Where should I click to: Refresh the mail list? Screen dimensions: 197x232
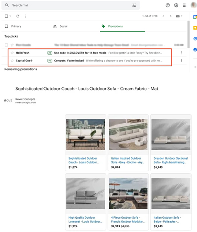(18, 16)
